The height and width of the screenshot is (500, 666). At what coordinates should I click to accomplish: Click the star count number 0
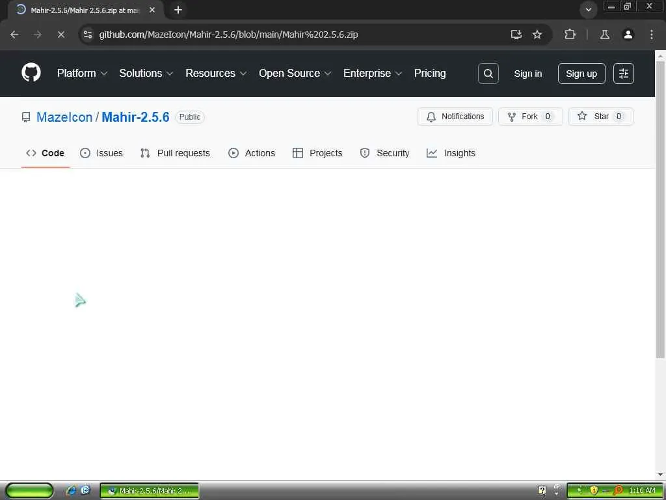[x=619, y=117]
